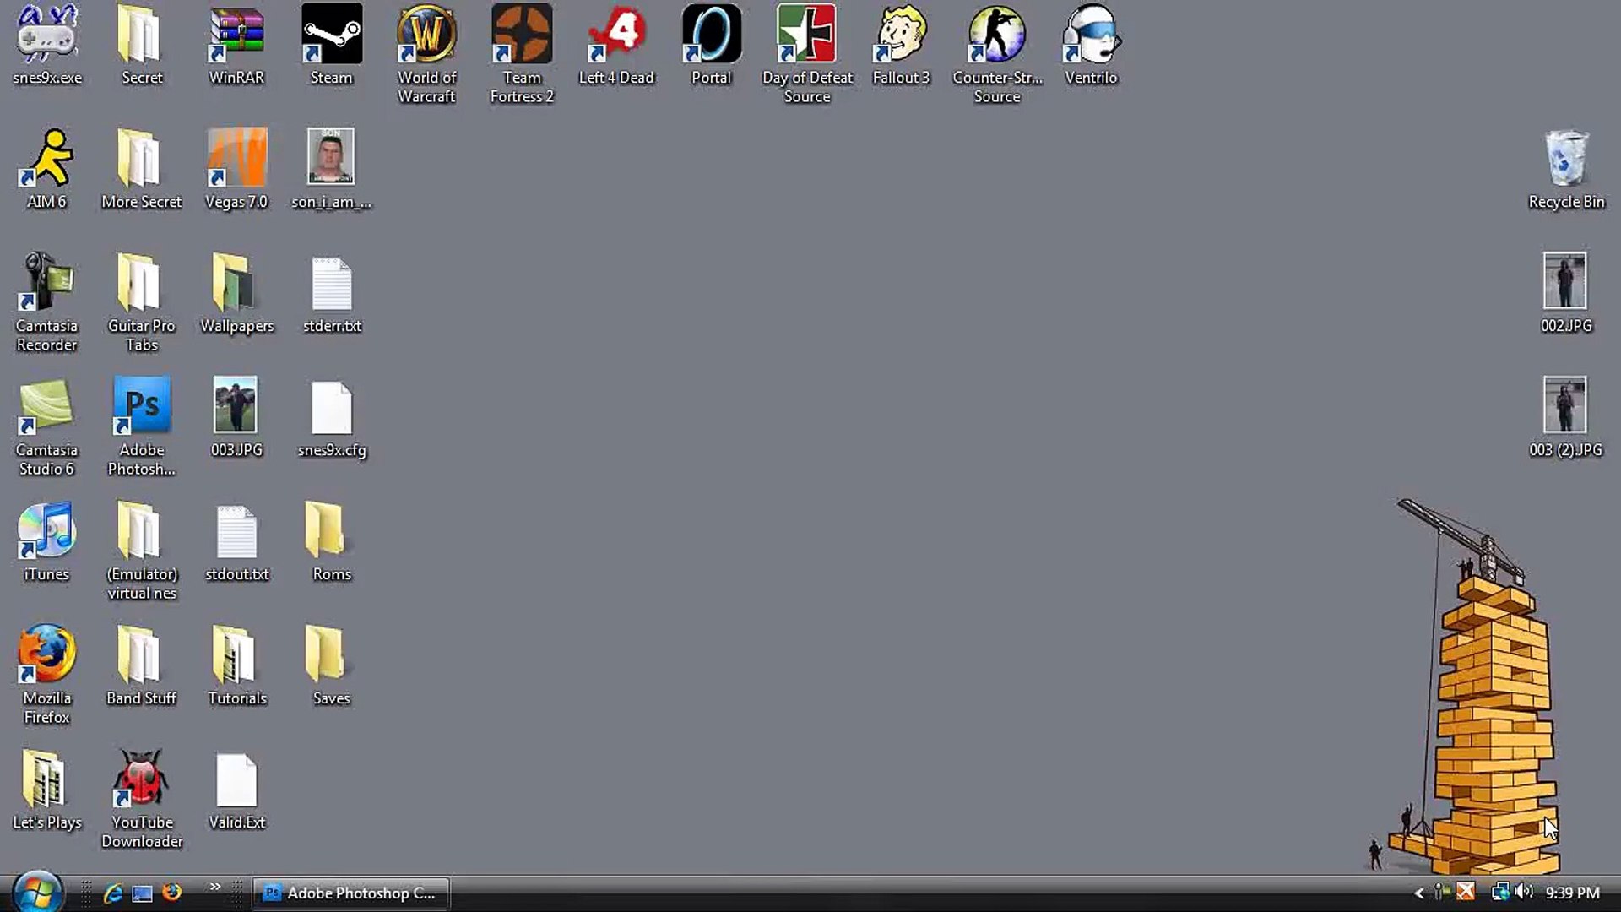Click the taskbar clock showing 9:39 PM

pos(1572,893)
